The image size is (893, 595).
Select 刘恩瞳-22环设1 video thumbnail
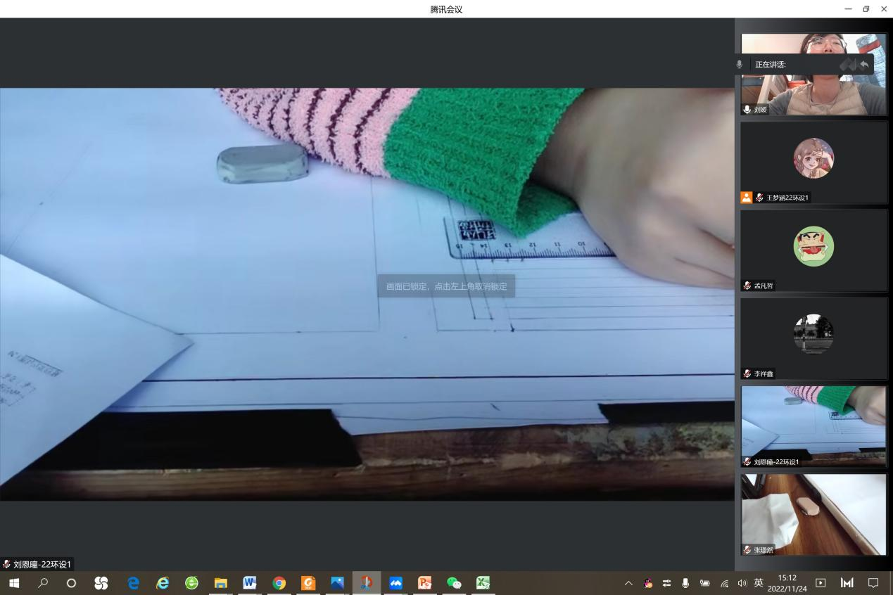pyautogui.click(x=813, y=426)
